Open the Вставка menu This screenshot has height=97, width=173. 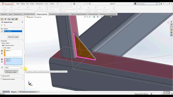(32, 4)
